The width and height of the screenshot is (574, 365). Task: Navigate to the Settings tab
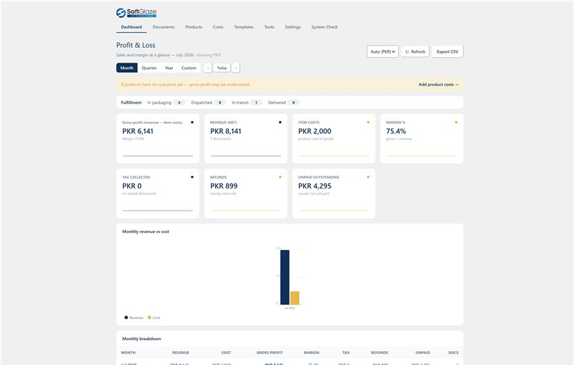click(292, 27)
